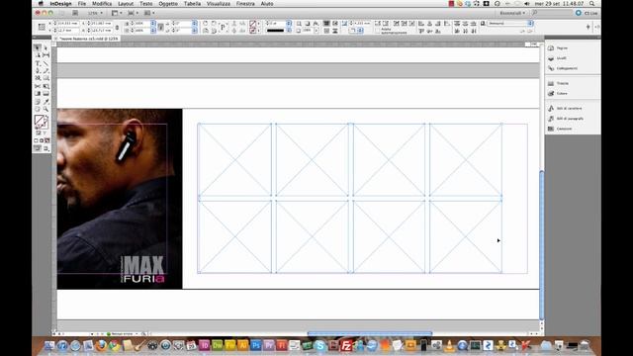Open the arrange documents dropdown
Viewport: 633px width, 356px height.
149,13
